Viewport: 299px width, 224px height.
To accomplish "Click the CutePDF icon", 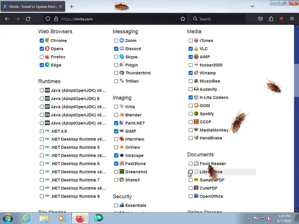I will [x=196, y=188].
